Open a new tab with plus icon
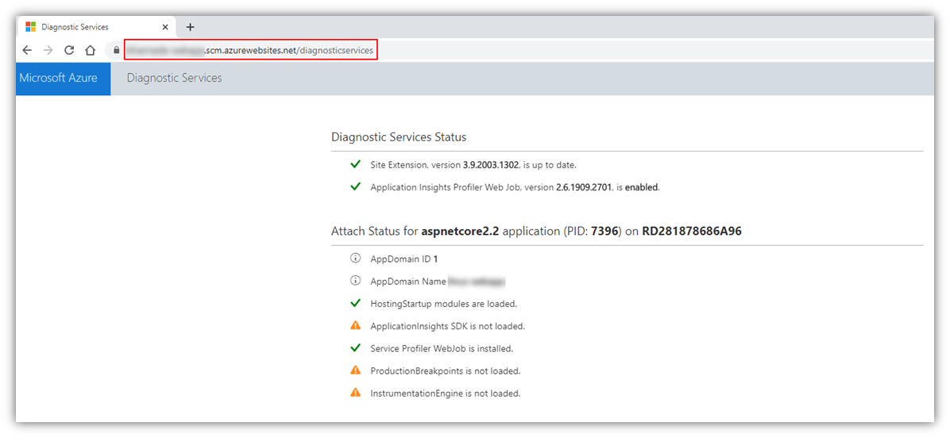The image size is (950, 438). (190, 27)
